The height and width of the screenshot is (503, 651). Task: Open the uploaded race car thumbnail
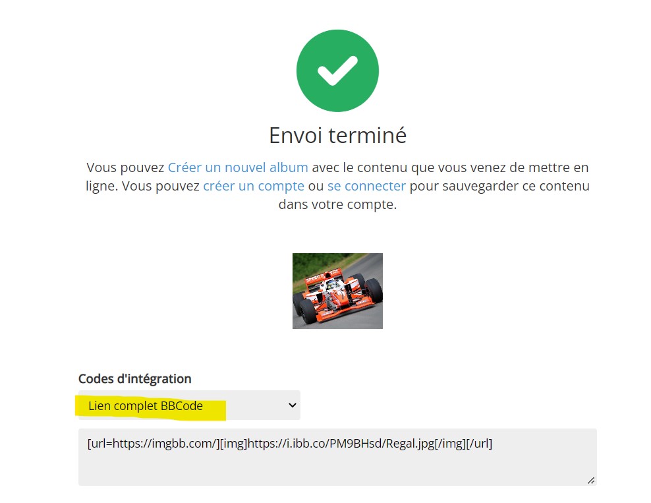click(337, 291)
